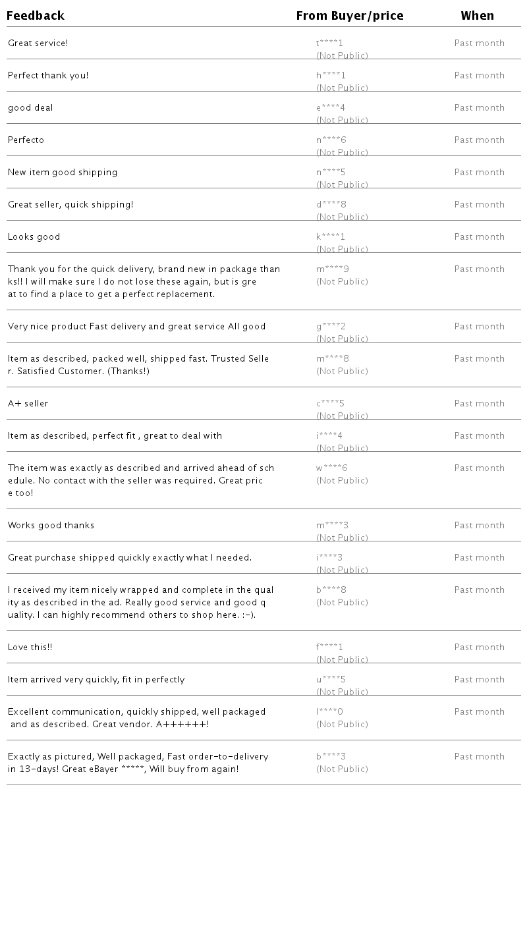
Task: Click buyer l****0 username
Action: click(329, 712)
